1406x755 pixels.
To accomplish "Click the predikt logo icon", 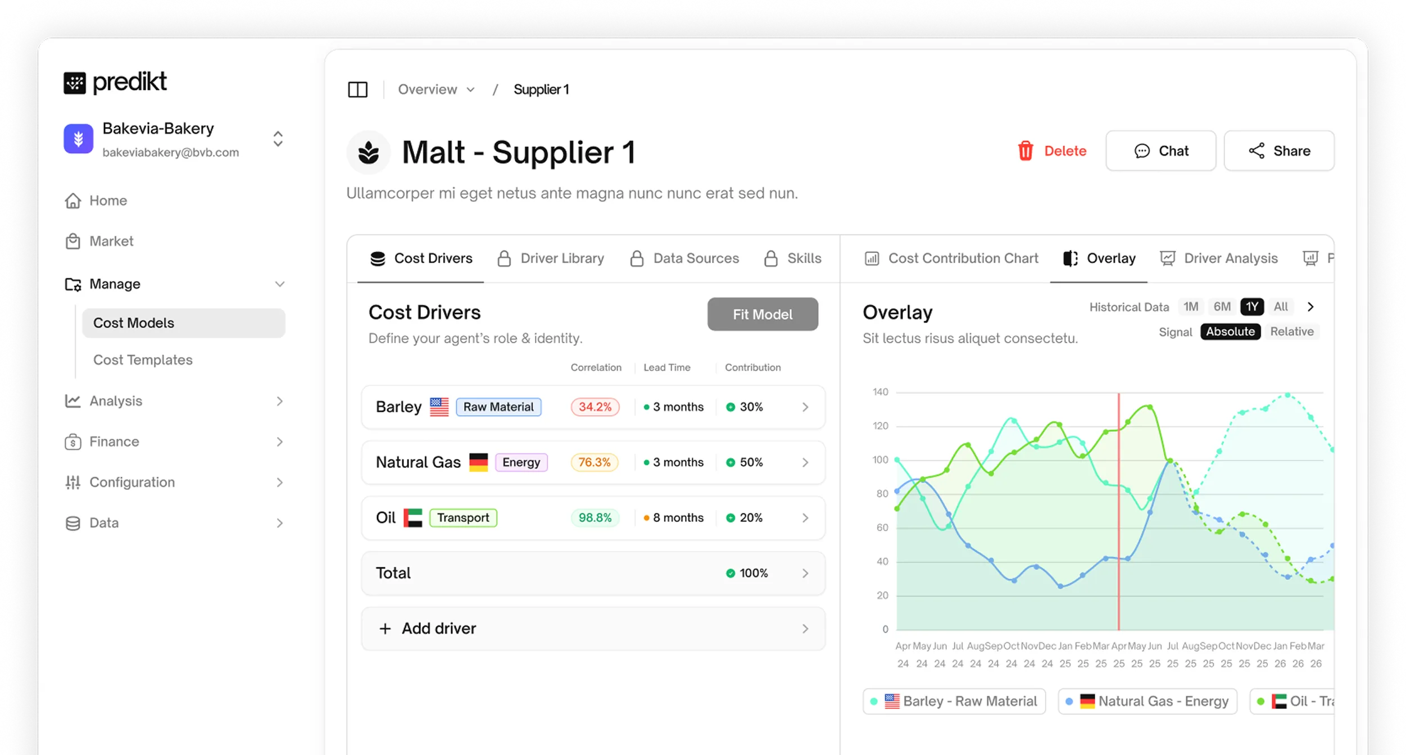I will point(75,83).
